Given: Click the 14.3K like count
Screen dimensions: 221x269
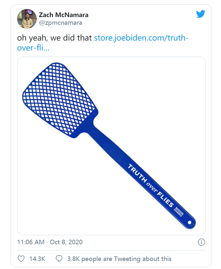Looking at the screenshot, I should point(37,259).
